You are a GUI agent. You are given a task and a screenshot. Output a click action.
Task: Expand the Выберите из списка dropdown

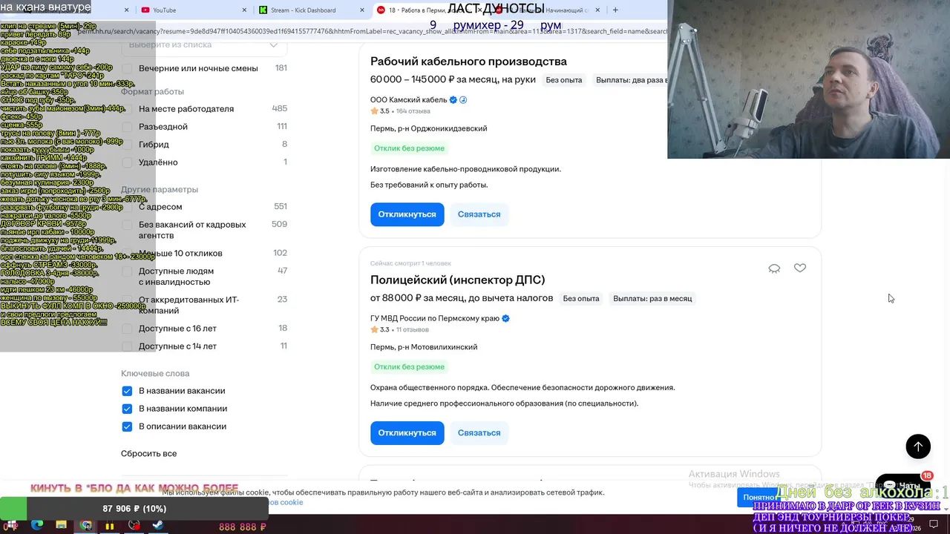(204, 46)
